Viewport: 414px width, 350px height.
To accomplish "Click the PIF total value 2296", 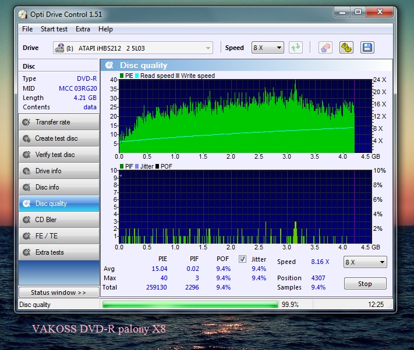I will pyautogui.click(x=192, y=287).
